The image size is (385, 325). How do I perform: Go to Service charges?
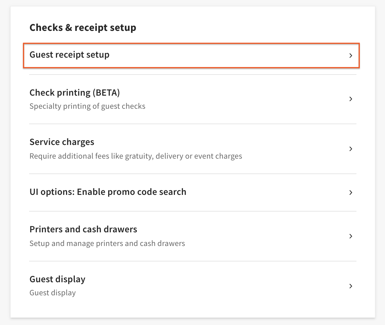(62, 142)
